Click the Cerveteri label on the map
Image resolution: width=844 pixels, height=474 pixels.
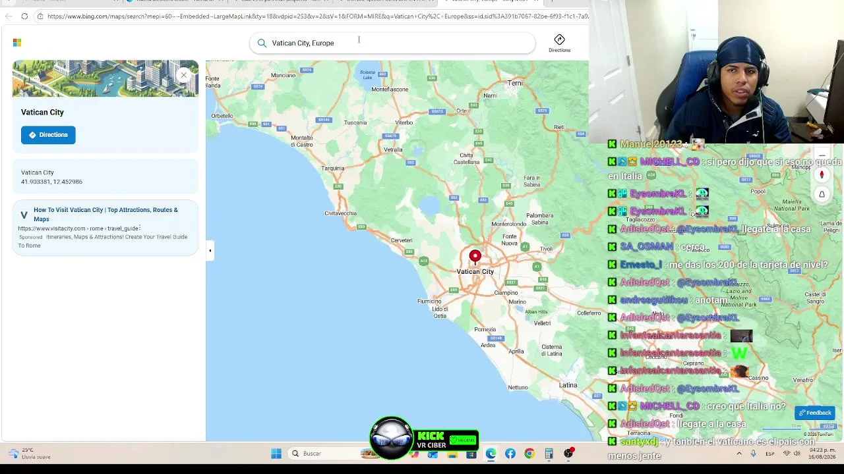(x=402, y=240)
